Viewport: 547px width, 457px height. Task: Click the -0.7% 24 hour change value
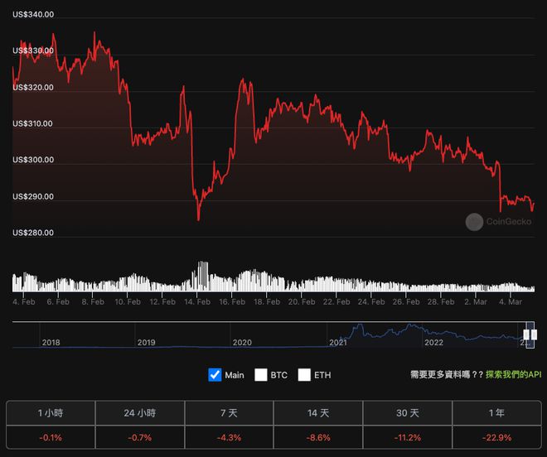(140, 437)
